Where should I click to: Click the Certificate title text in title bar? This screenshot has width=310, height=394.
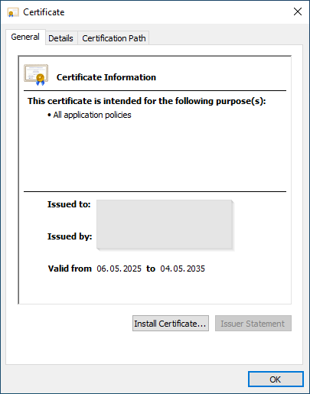[44, 12]
